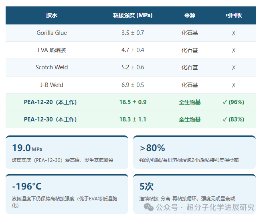Select the J-B Weld cell
The height and width of the screenshot is (218, 263).
tap(52, 85)
